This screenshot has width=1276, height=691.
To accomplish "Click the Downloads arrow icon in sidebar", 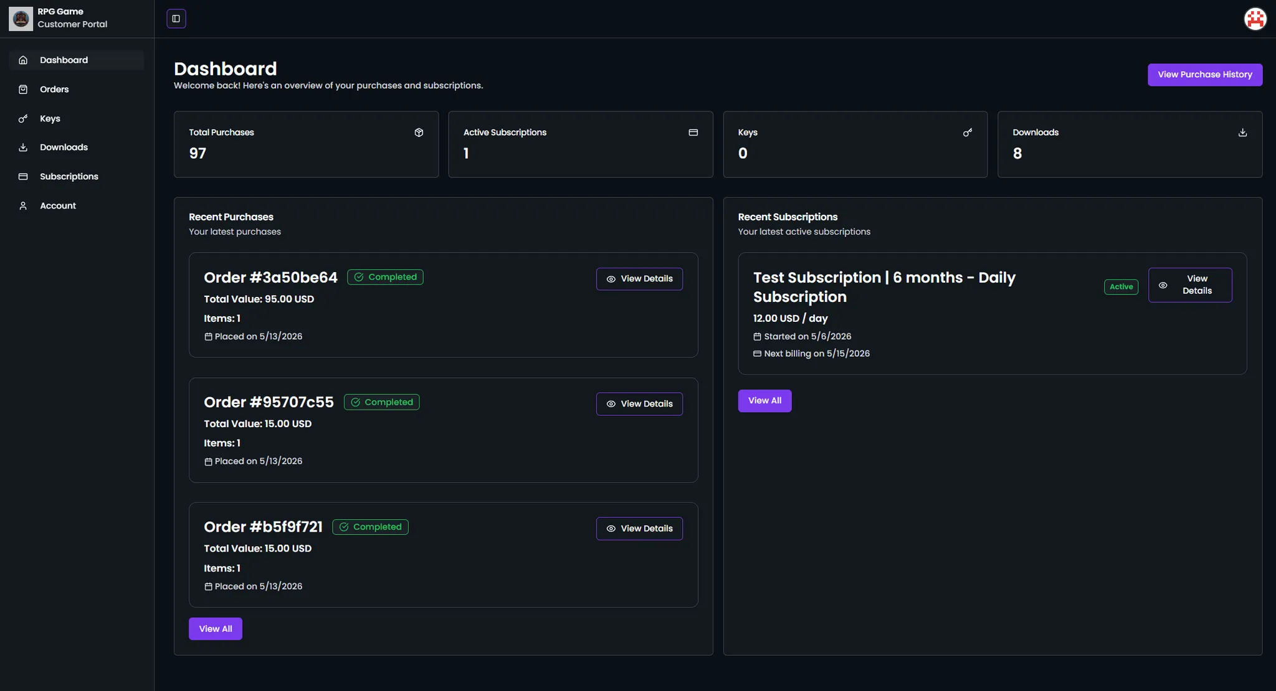I will pyautogui.click(x=23, y=148).
